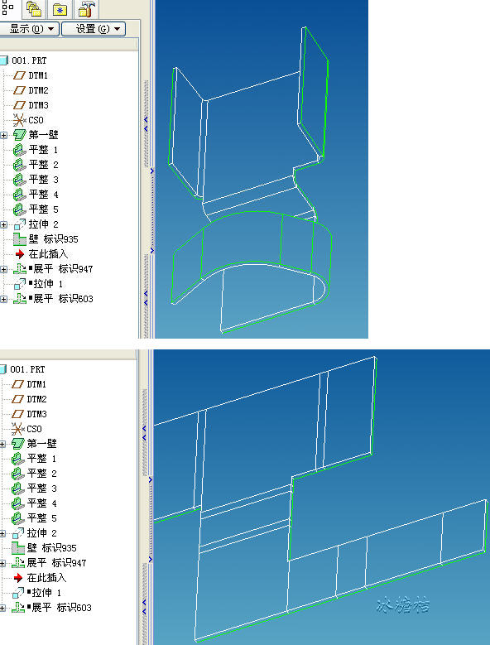Click 平整 4 flat wall icon in lower tree

(17, 503)
